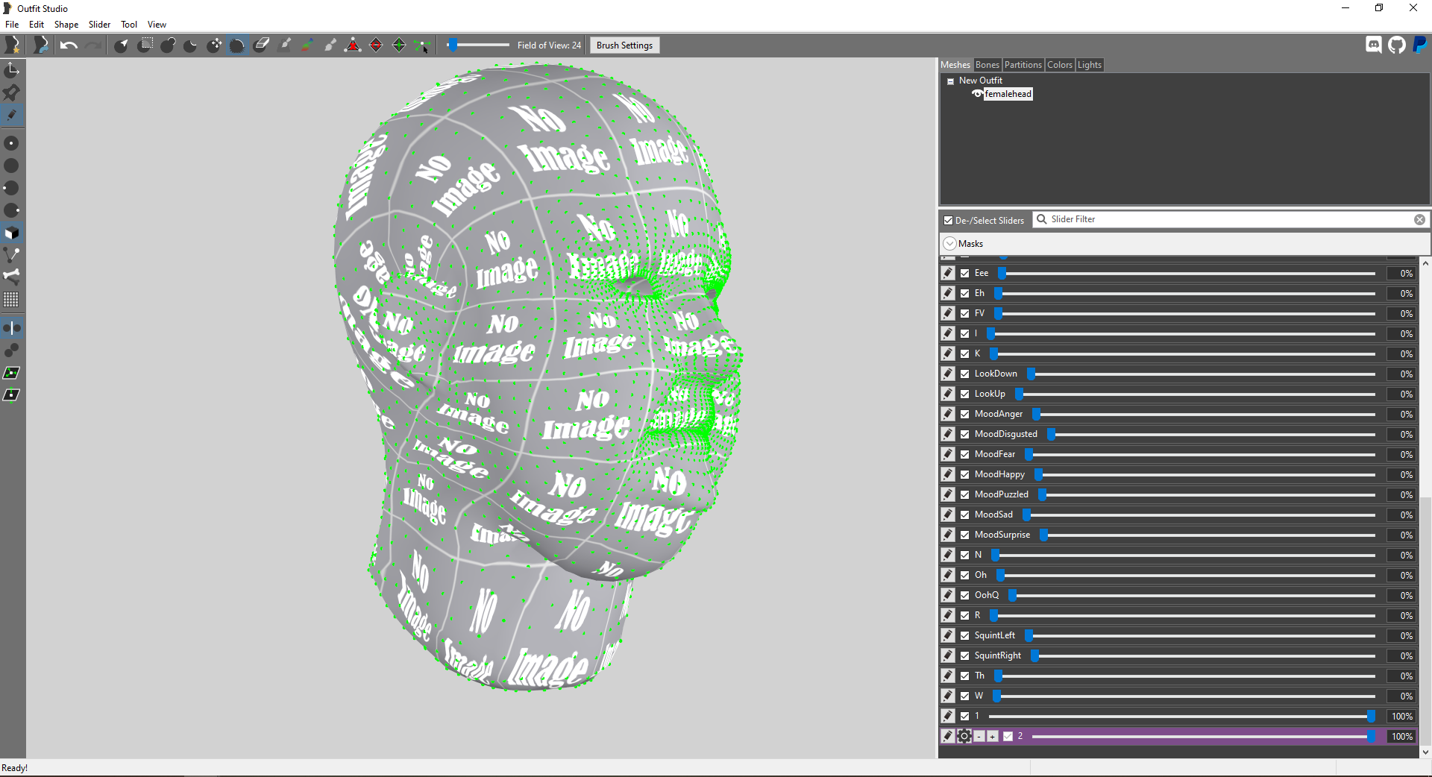
Task: Open the View menu
Action: [x=157, y=25]
